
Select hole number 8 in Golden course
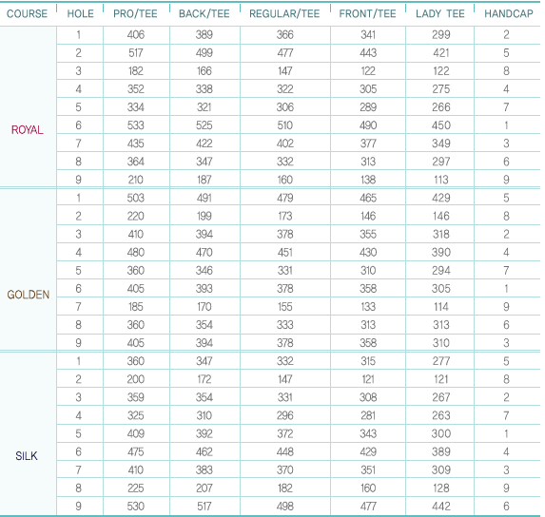pos(79,325)
